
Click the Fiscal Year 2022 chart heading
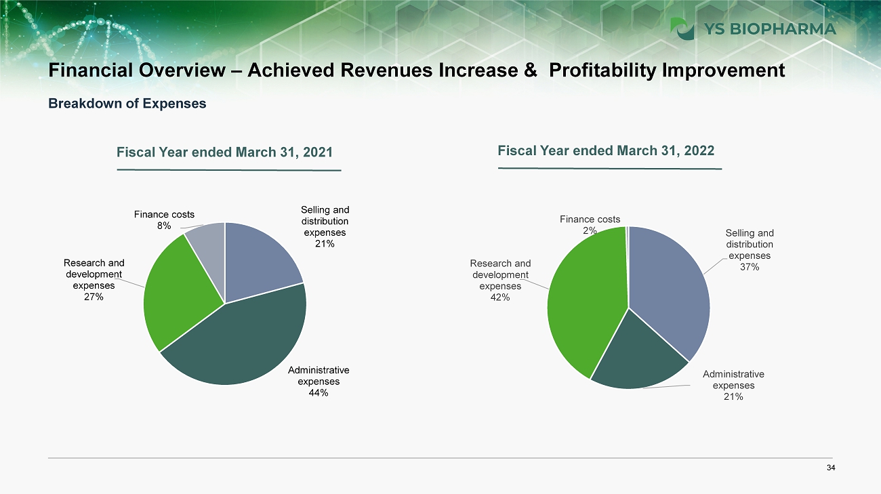click(x=606, y=150)
